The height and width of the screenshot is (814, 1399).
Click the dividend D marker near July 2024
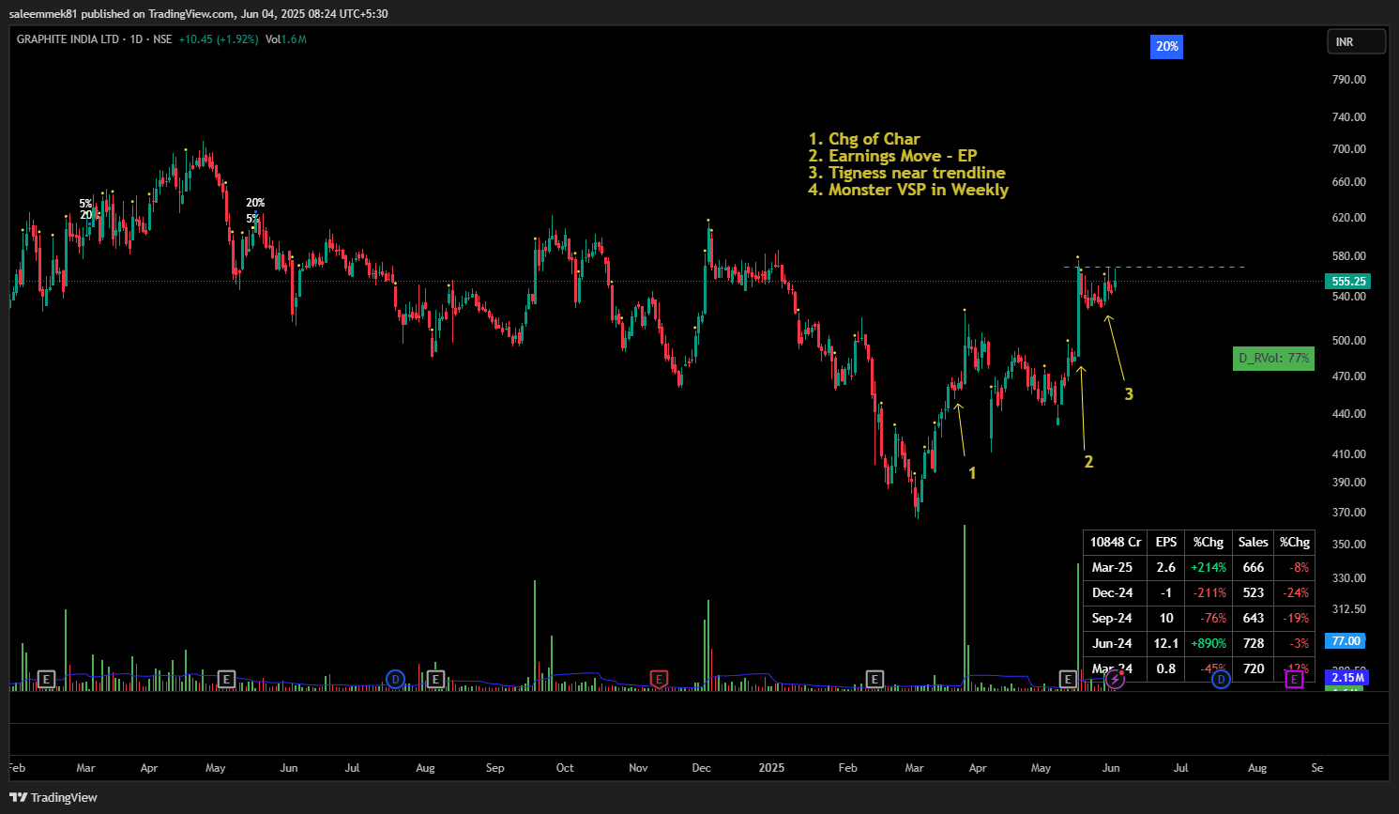coord(395,679)
